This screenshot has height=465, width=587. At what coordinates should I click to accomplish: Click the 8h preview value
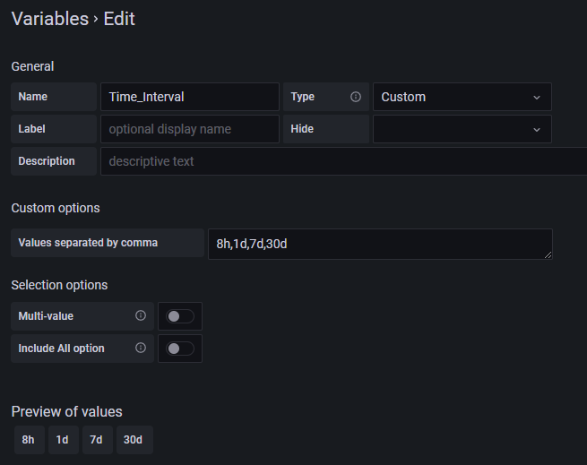click(30, 440)
